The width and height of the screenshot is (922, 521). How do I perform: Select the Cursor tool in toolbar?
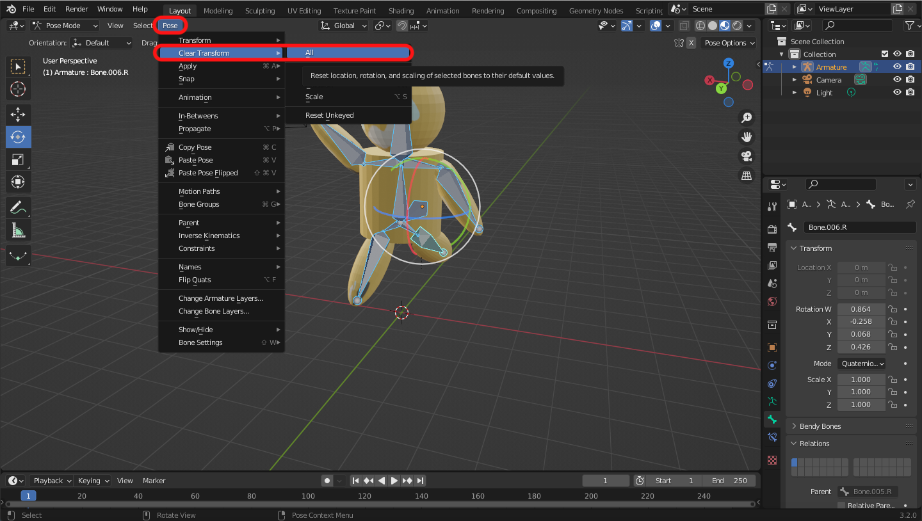click(18, 89)
